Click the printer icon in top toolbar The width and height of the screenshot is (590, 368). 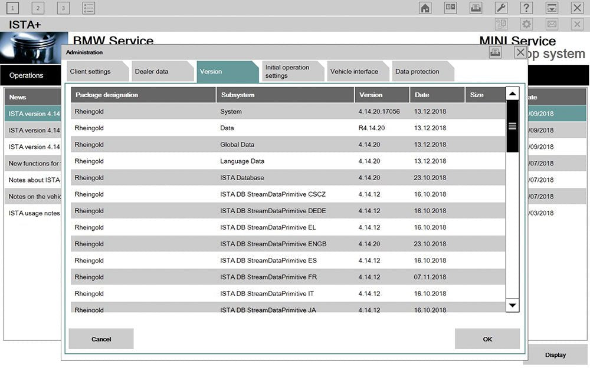476,8
